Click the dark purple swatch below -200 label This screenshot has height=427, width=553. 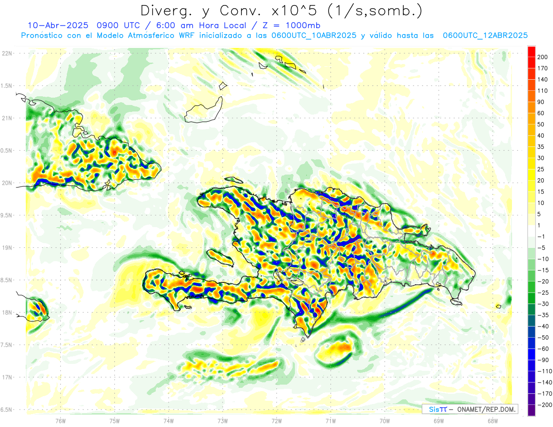pos(531,410)
